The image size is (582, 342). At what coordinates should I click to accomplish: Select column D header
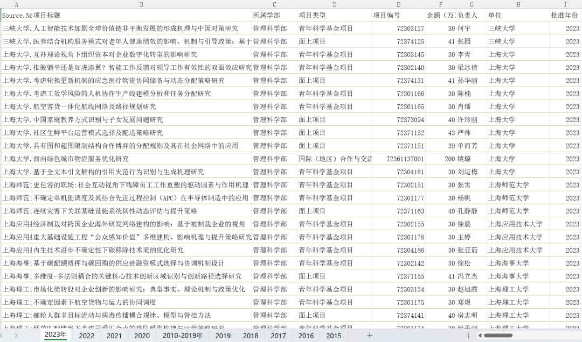click(335, 4)
